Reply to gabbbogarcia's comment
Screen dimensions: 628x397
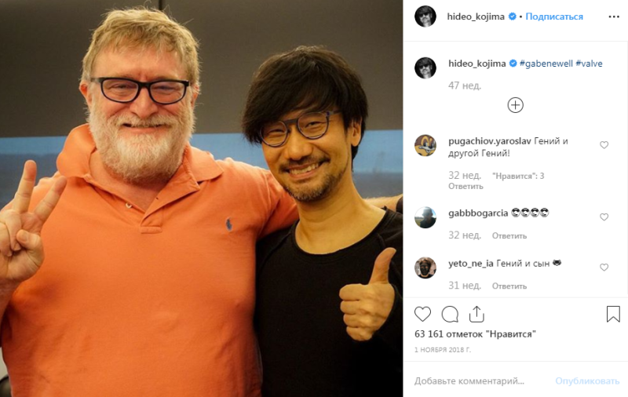(509, 235)
